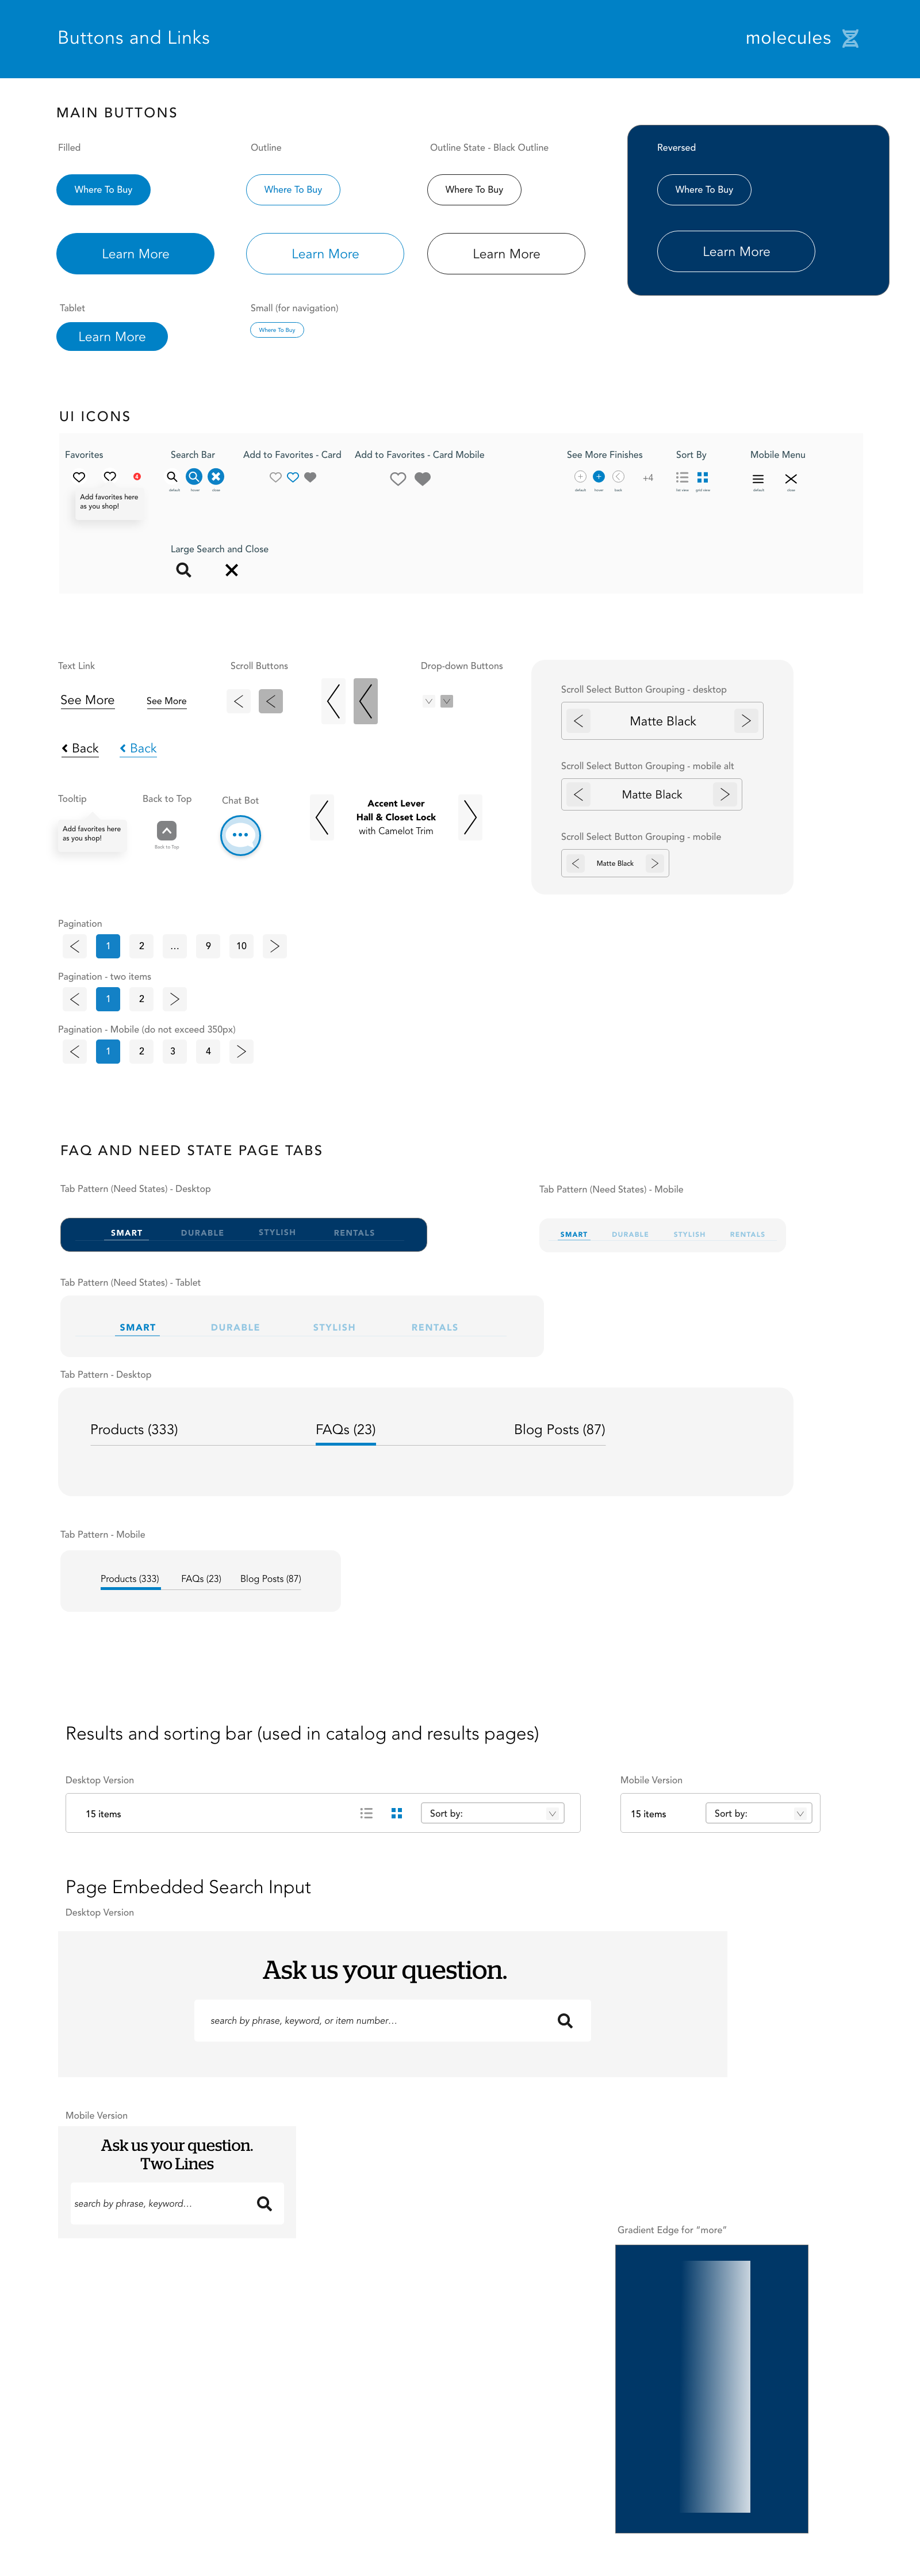Select the FAQs (23) tab
This screenshot has height=2576, width=920.
[x=345, y=1429]
